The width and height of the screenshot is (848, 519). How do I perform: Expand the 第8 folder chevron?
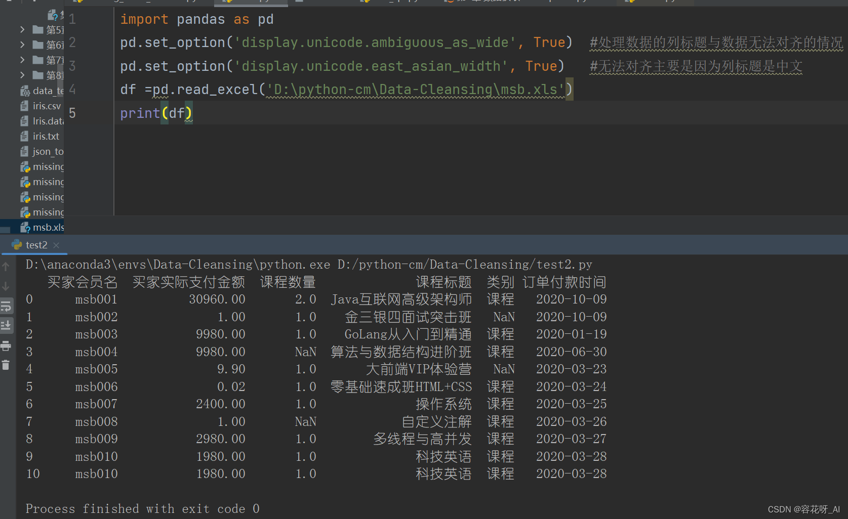[22, 75]
